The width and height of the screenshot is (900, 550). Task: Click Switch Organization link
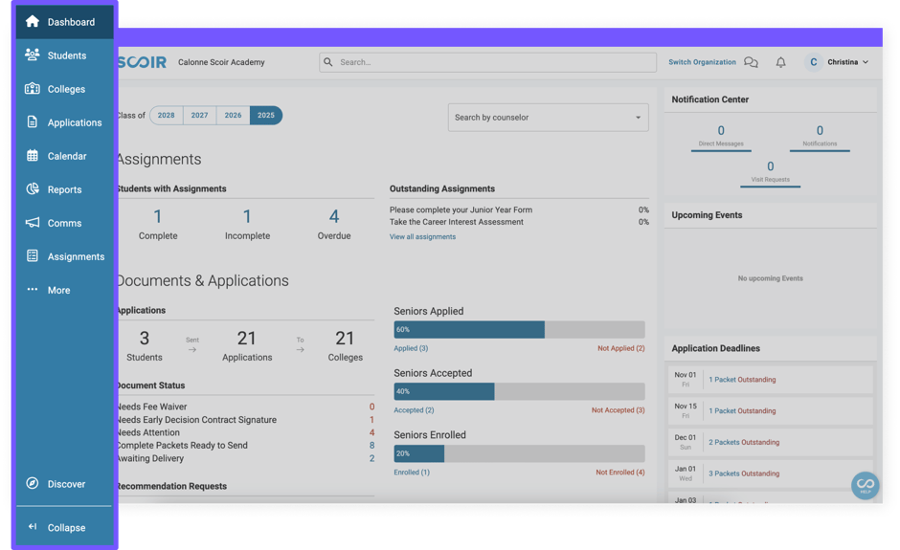tap(702, 62)
